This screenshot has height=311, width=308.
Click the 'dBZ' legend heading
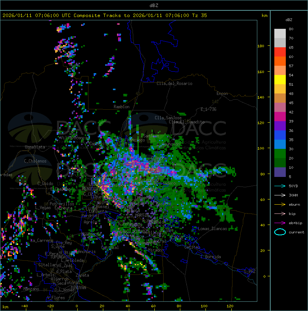point(289,20)
